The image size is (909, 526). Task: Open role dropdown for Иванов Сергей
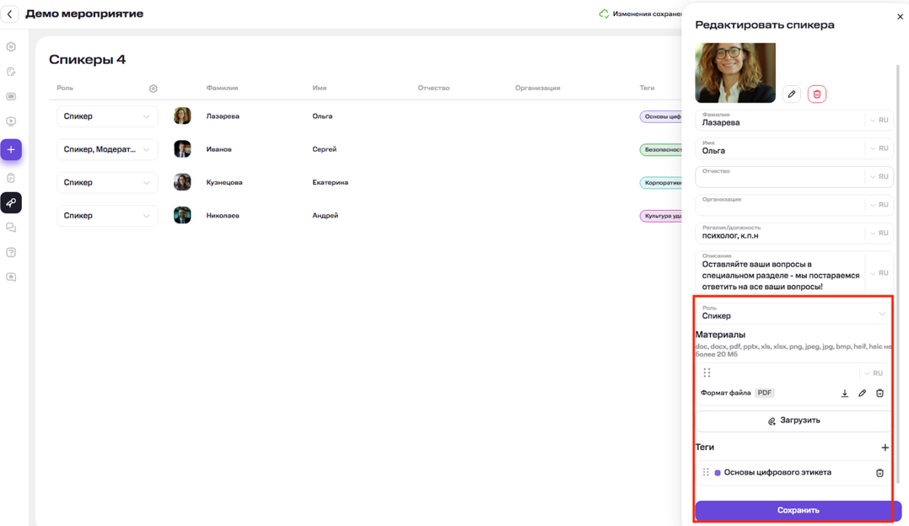coord(107,149)
